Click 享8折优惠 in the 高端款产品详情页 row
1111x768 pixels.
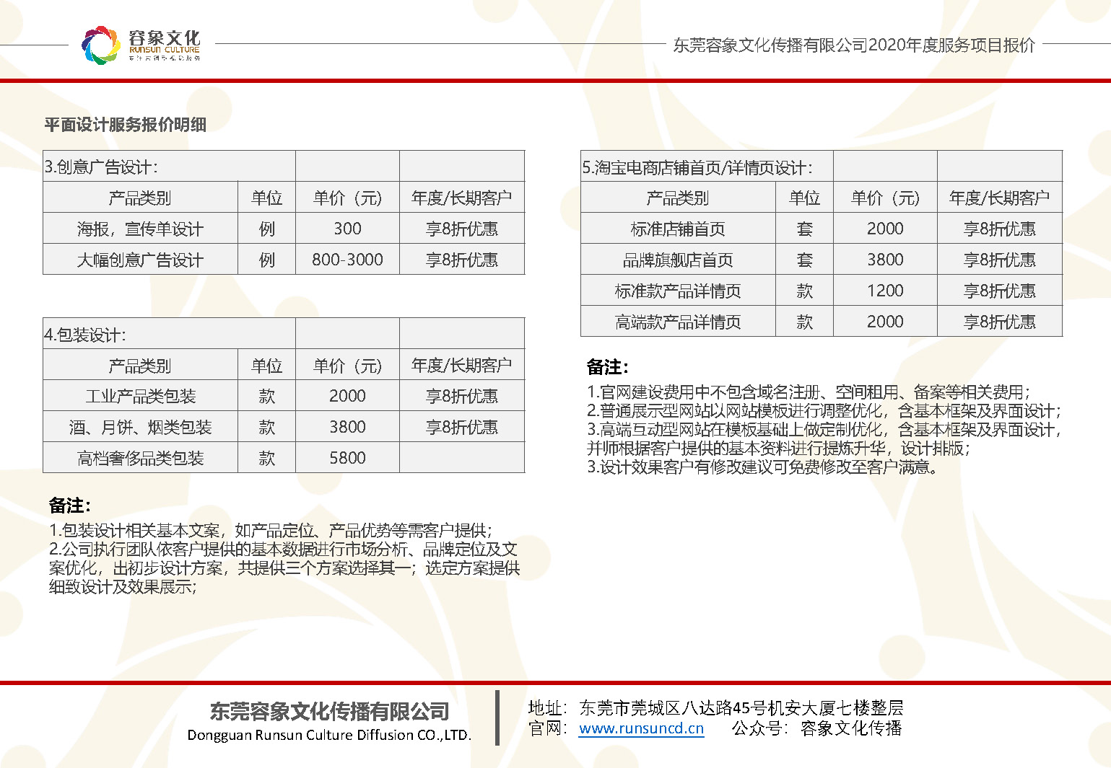click(1000, 322)
